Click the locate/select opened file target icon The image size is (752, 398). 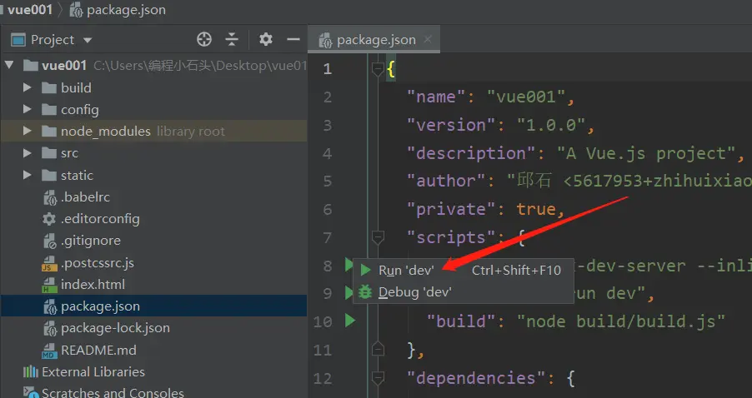(x=204, y=39)
